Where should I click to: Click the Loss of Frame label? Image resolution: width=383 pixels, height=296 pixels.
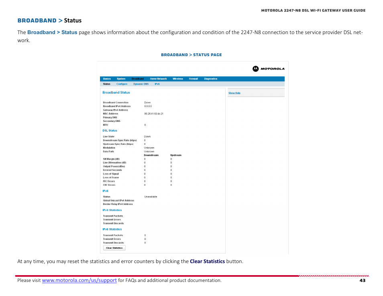pos(111,178)
